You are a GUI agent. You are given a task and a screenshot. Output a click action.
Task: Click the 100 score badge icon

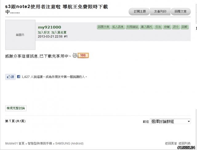[x=83, y=55]
